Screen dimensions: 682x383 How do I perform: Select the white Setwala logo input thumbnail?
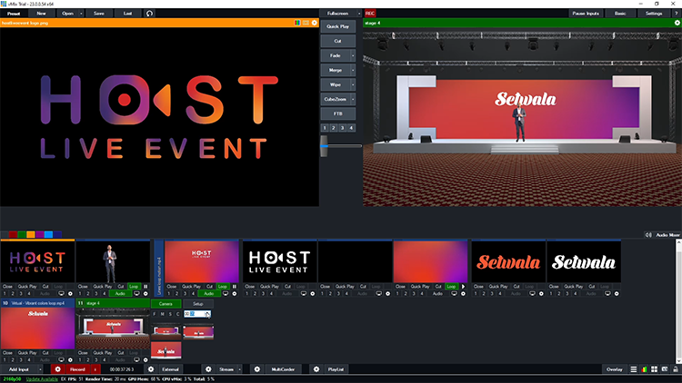coord(583,261)
